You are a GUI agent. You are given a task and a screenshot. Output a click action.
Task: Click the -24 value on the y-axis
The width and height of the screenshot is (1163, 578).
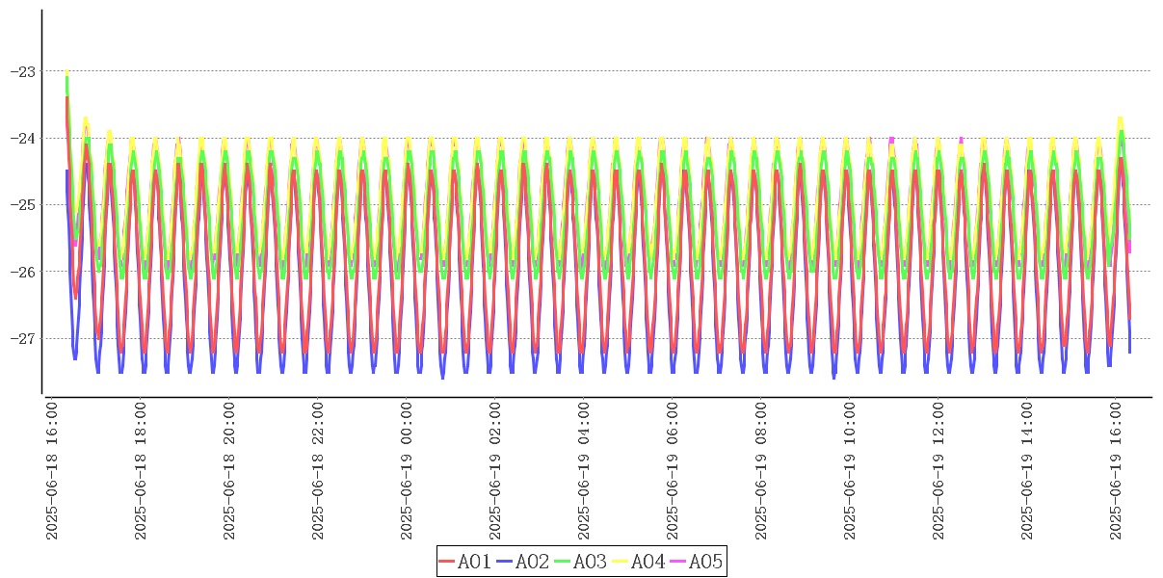pyautogui.click(x=21, y=139)
